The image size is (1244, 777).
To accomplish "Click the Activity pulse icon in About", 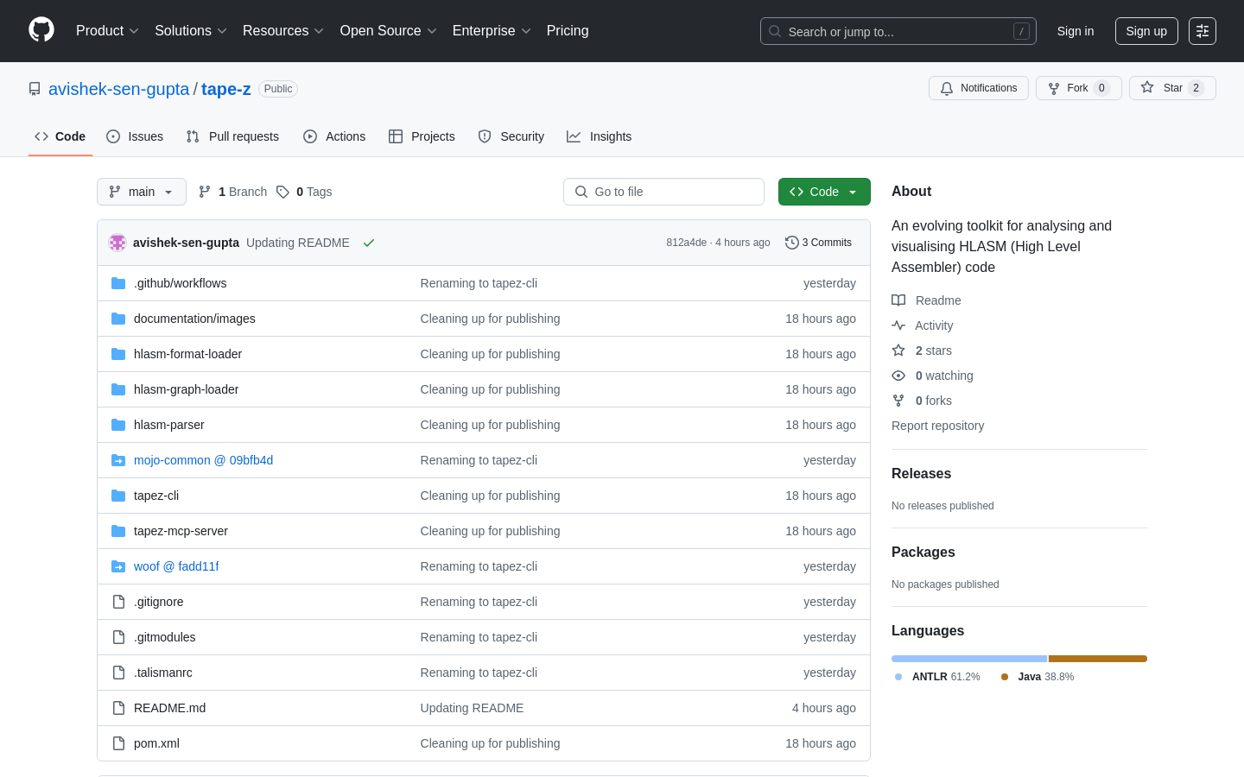I will pos(898,325).
